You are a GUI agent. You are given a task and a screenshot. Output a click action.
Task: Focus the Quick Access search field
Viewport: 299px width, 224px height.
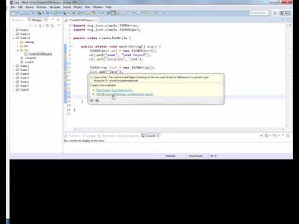click(259, 13)
